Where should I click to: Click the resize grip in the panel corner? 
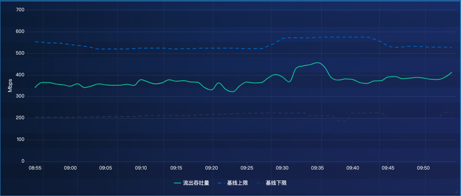point(457,193)
